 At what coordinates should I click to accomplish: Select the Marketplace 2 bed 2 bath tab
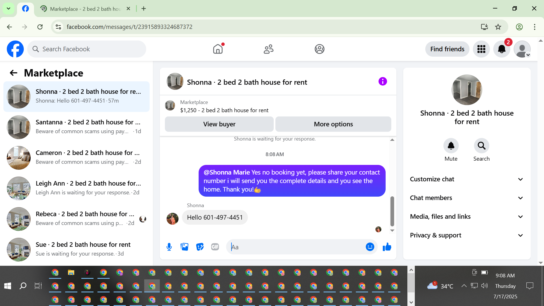(85, 9)
